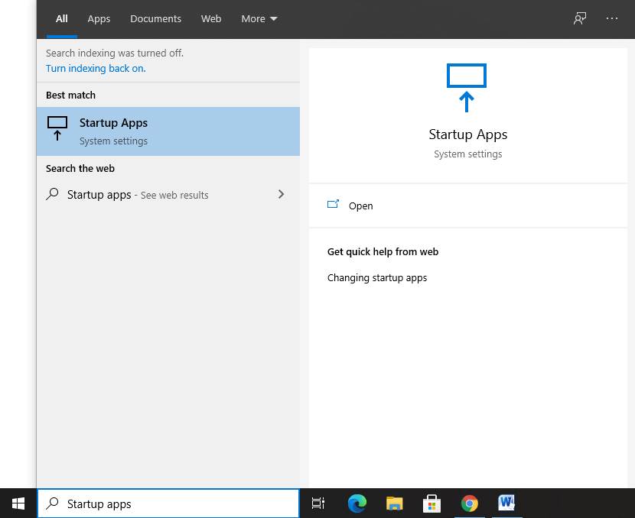
Task: Switch to the Apps tab
Action: click(x=99, y=19)
